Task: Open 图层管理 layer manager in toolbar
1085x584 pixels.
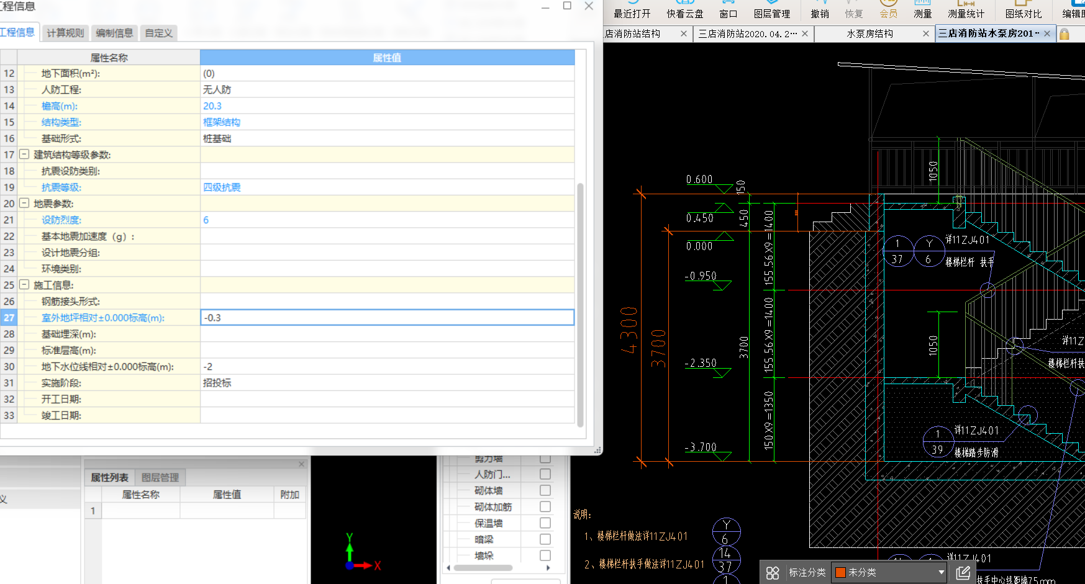Action: pyautogui.click(x=772, y=10)
